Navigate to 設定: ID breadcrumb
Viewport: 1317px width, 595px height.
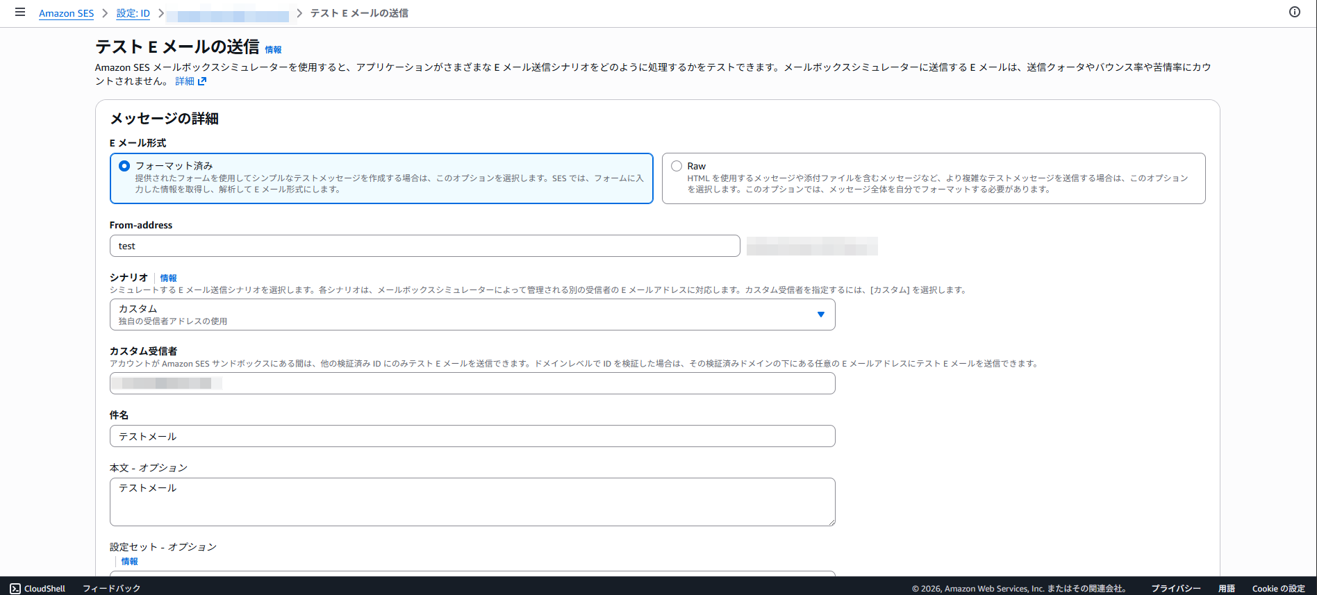(x=133, y=13)
